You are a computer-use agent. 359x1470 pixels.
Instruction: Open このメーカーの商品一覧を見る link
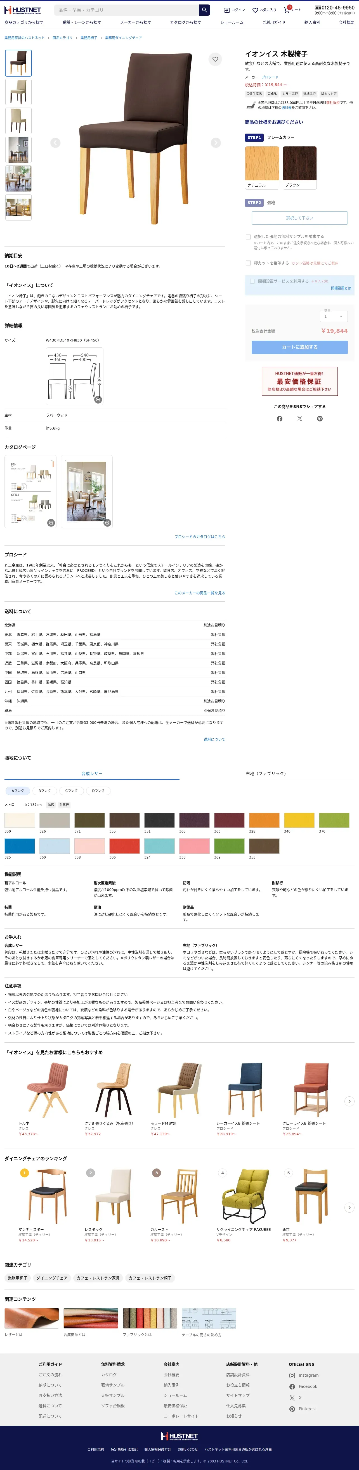pyautogui.click(x=200, y=593)
